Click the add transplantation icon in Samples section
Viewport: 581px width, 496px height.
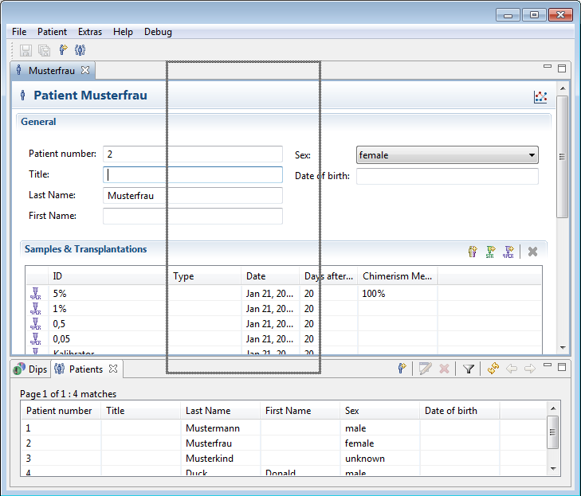point(473,252)
